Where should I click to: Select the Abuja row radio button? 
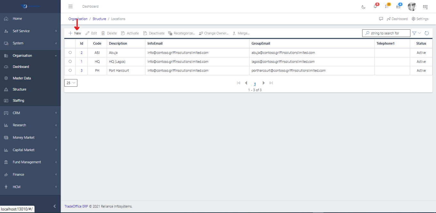click(70, 53)
